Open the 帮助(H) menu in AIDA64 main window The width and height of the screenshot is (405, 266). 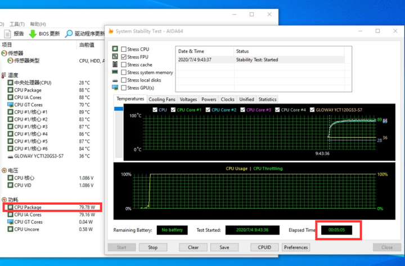[x=38, y=24]
